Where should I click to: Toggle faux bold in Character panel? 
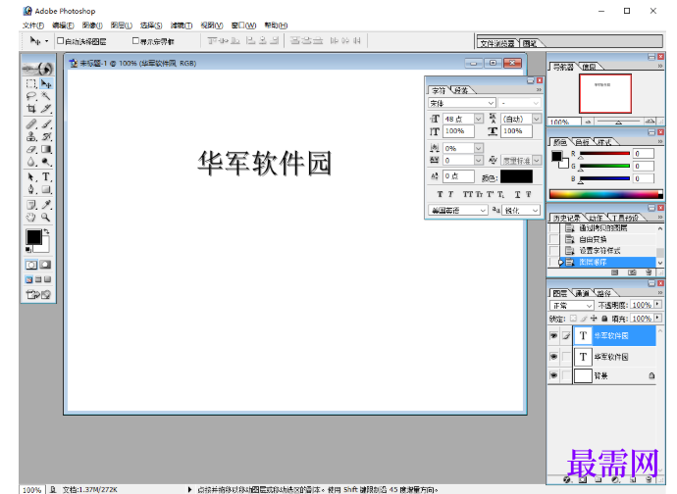[440, 195]
